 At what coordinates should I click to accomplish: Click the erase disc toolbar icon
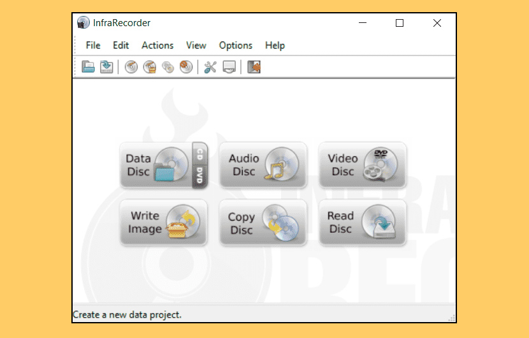click(185, 67)
